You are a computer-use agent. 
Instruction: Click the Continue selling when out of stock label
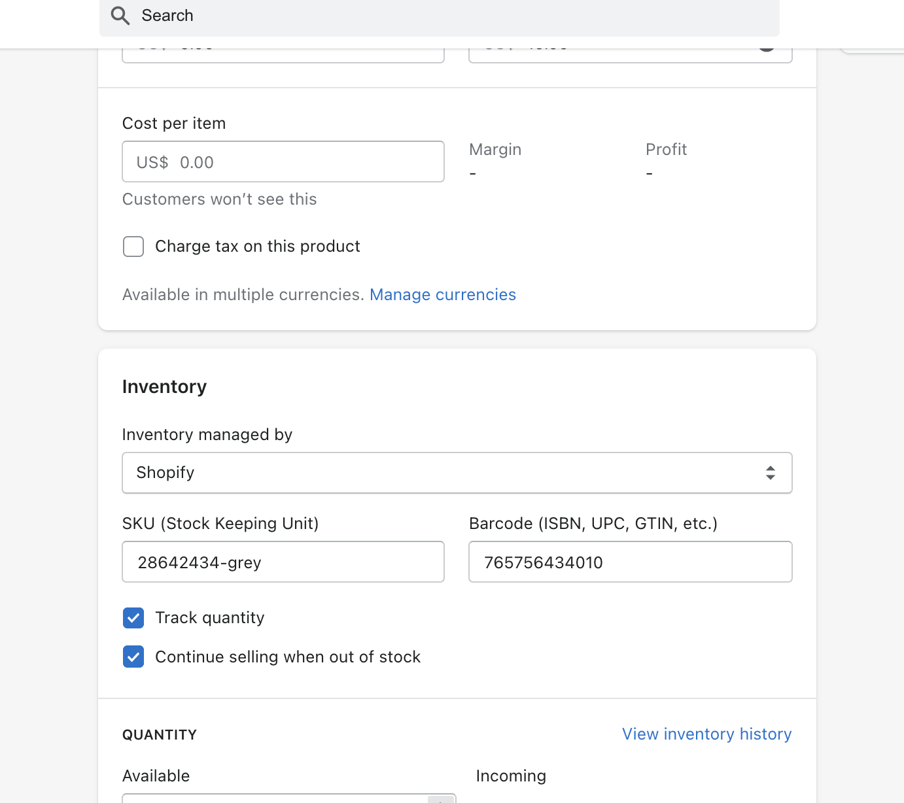(x=288, y=657)
